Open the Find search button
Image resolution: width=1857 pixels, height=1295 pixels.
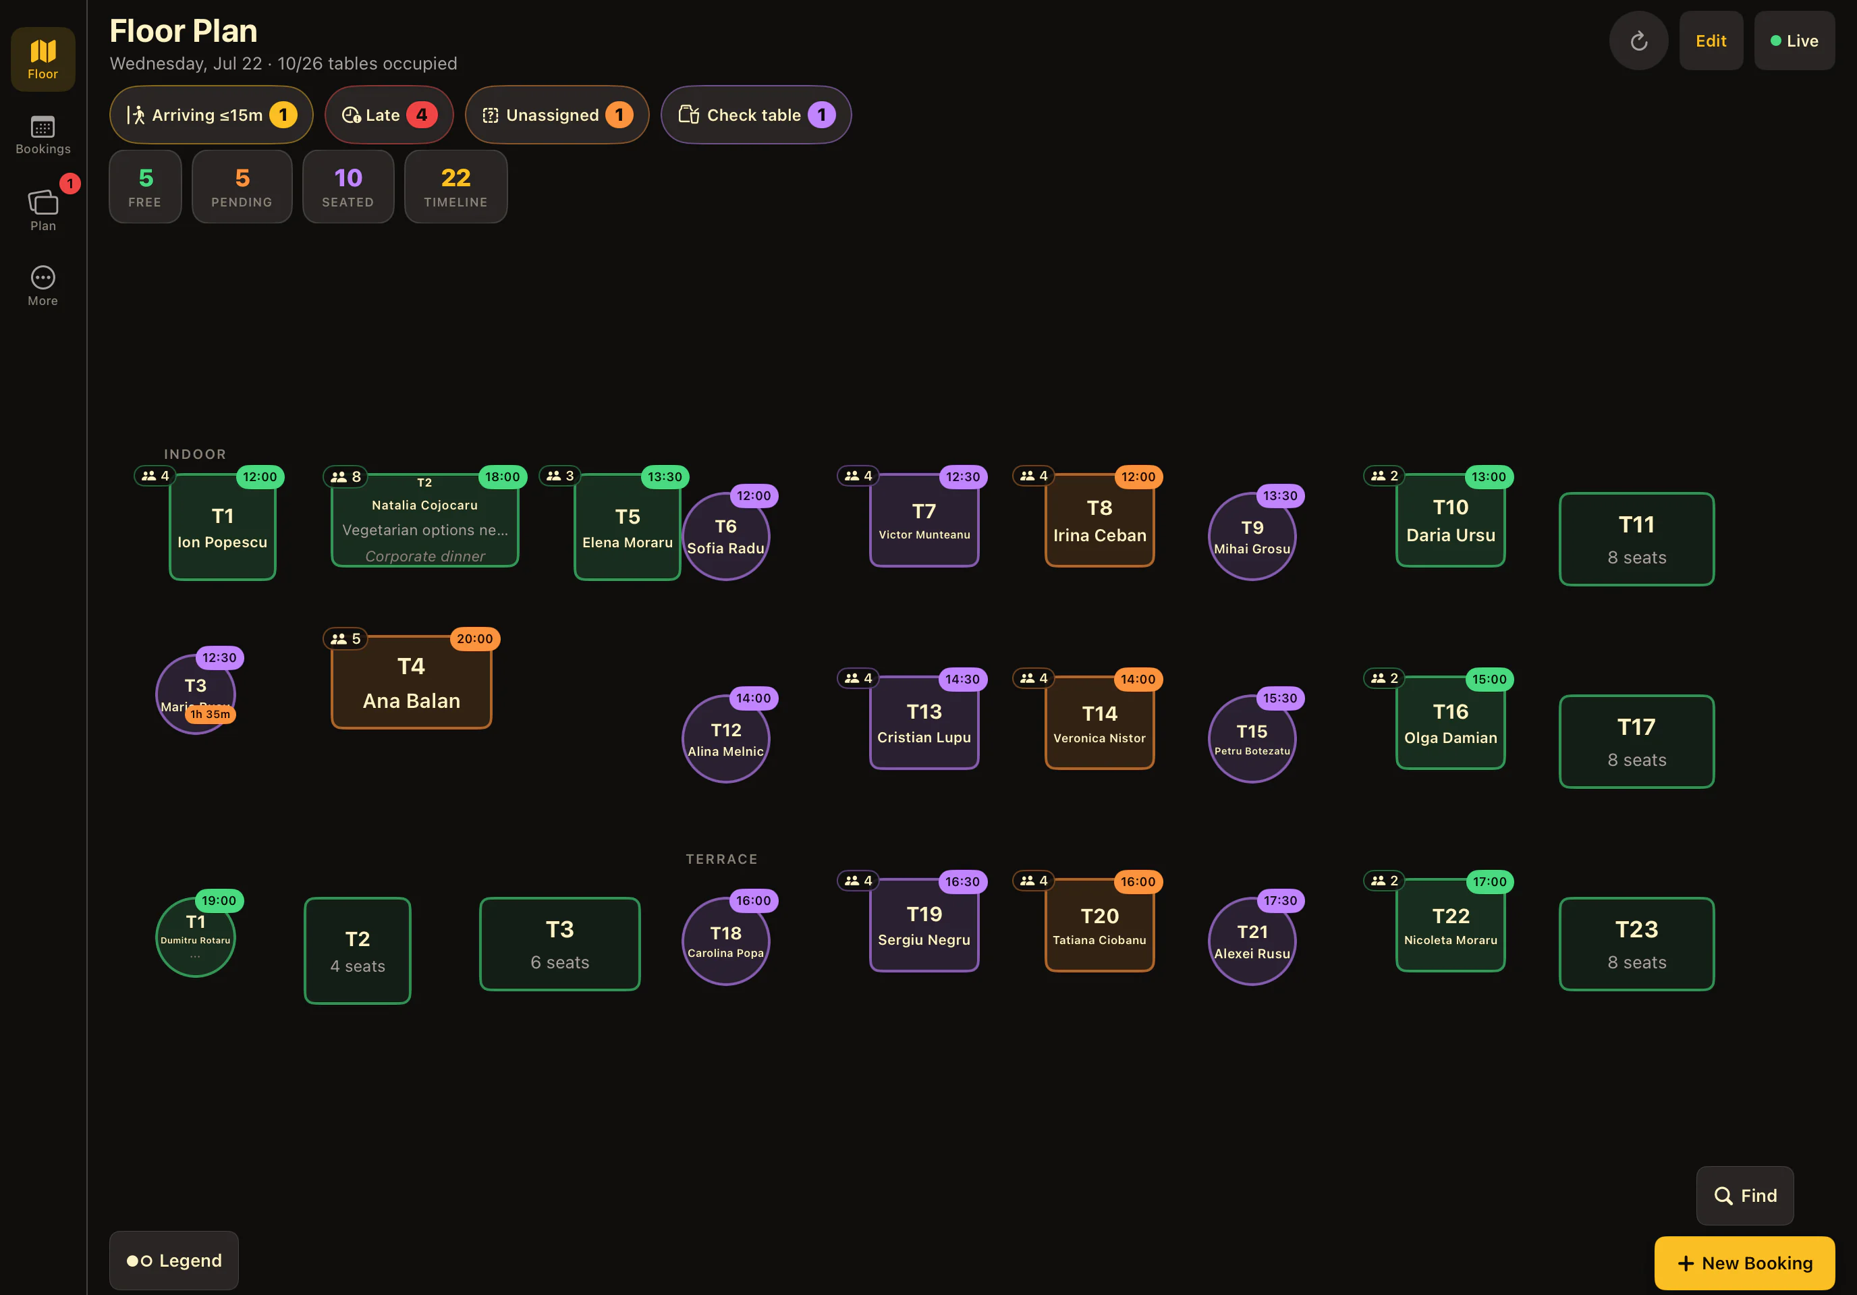point(1744,1196)
